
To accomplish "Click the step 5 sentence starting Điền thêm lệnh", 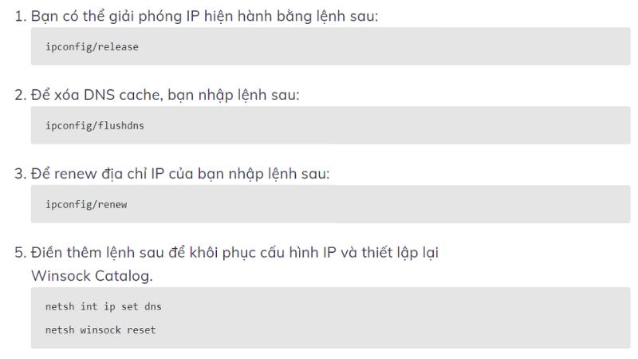I will pos(235,253).
